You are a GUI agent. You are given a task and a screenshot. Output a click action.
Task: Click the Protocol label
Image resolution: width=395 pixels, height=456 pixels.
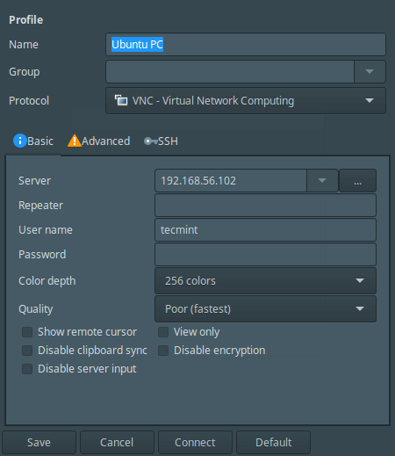[29, 100]
